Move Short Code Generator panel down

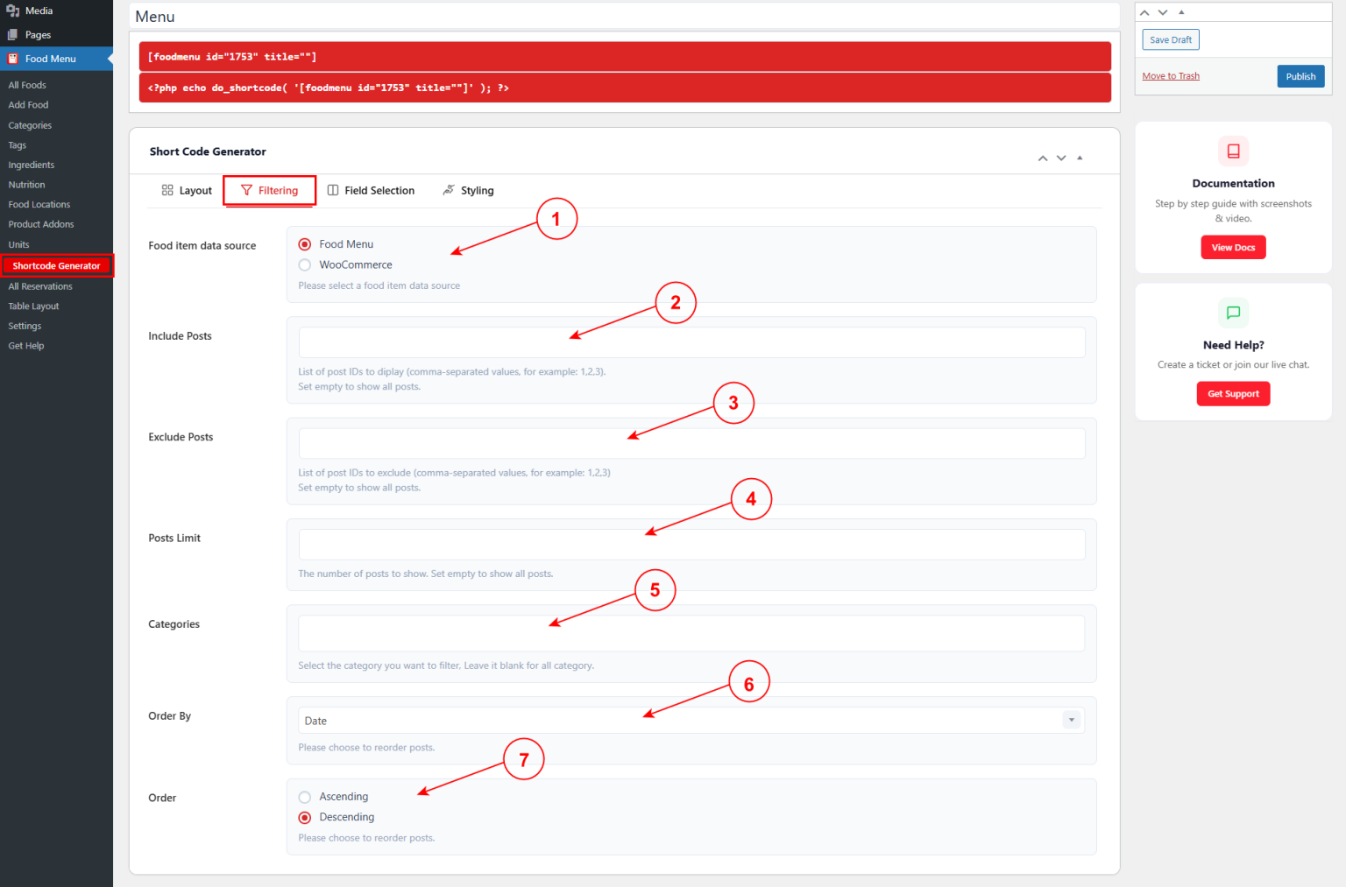(x=1061, y=158)
